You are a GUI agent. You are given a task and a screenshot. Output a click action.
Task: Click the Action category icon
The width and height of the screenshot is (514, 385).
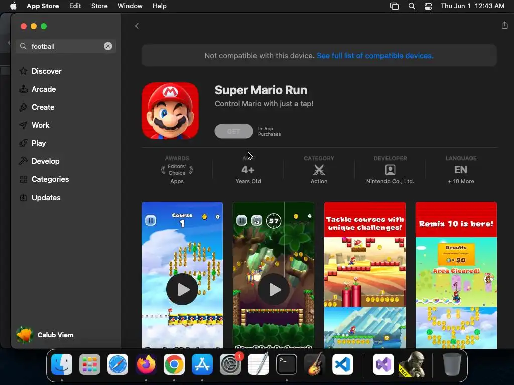[319, 170]
